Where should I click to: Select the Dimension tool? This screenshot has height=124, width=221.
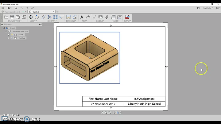(x=68, y=17)
